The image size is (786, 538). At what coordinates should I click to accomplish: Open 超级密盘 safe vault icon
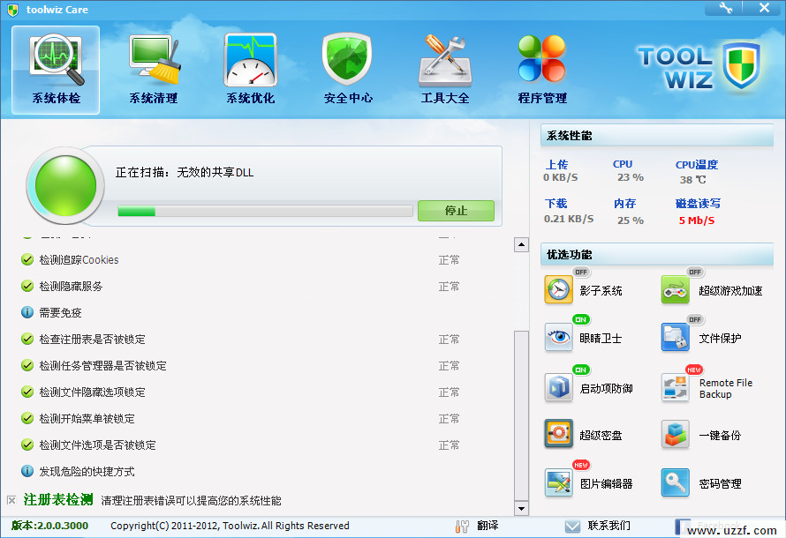click(558, 434)
